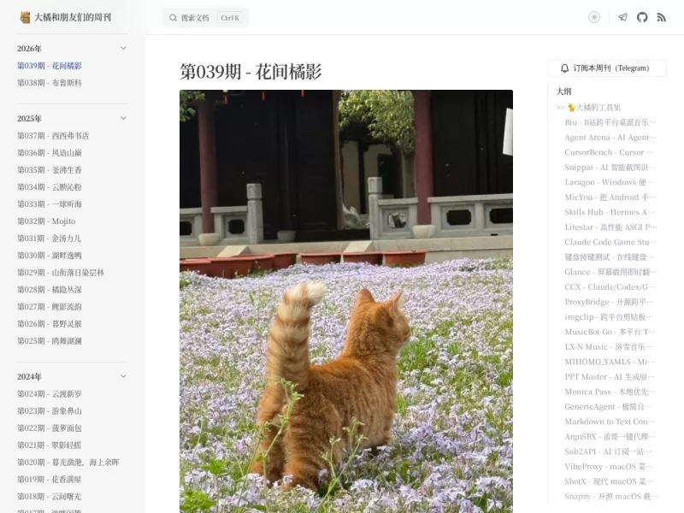Open 第018期 - 云间曙光 issue
This screenshot has height=513, width=684.
pos(50,496)
